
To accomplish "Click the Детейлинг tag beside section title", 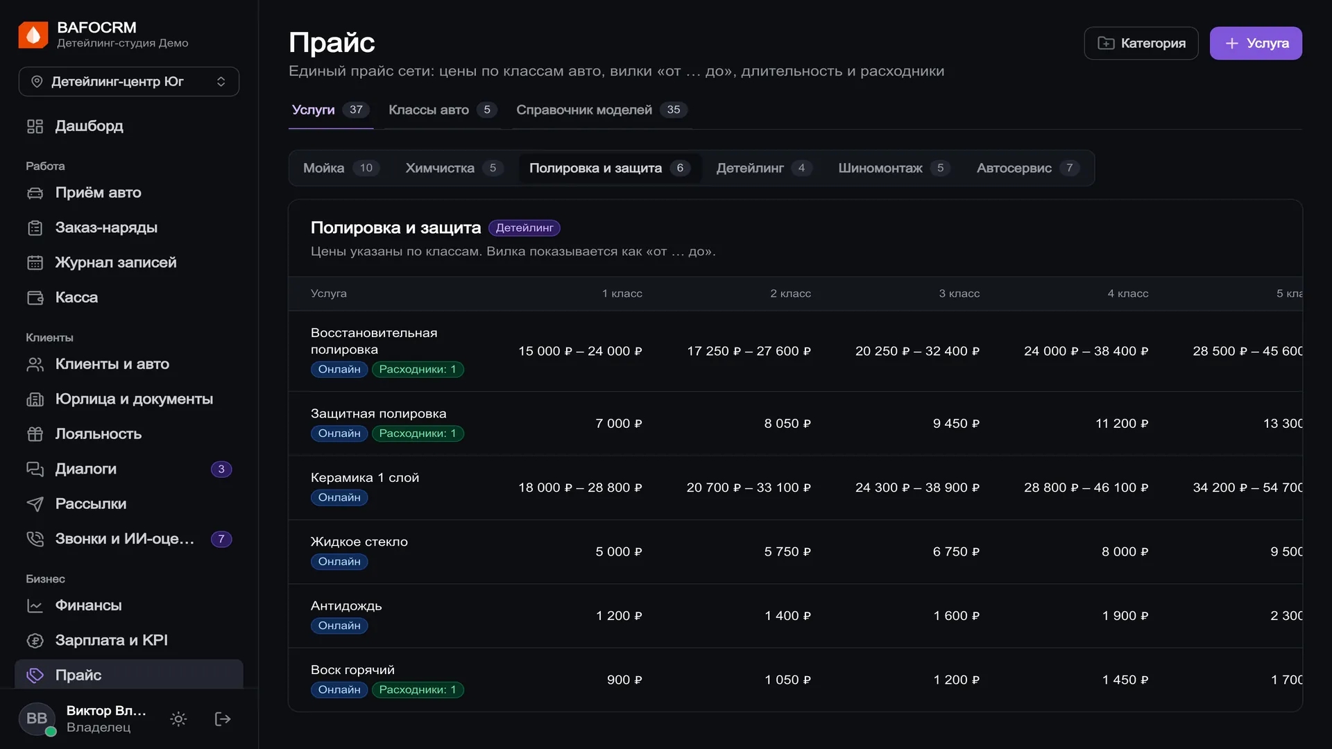I will pyautogui.click(x=524, y=228).
